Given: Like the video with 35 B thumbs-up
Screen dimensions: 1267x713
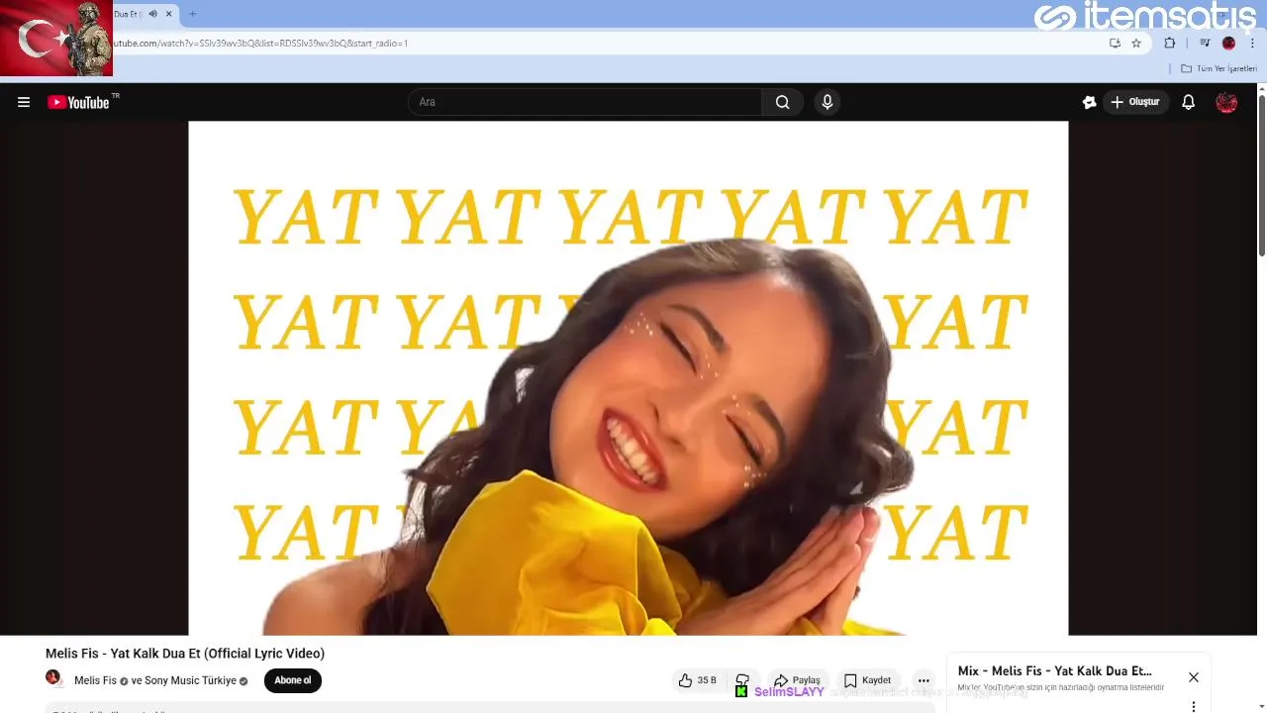Looking at the screenshot, I should 697,680.
